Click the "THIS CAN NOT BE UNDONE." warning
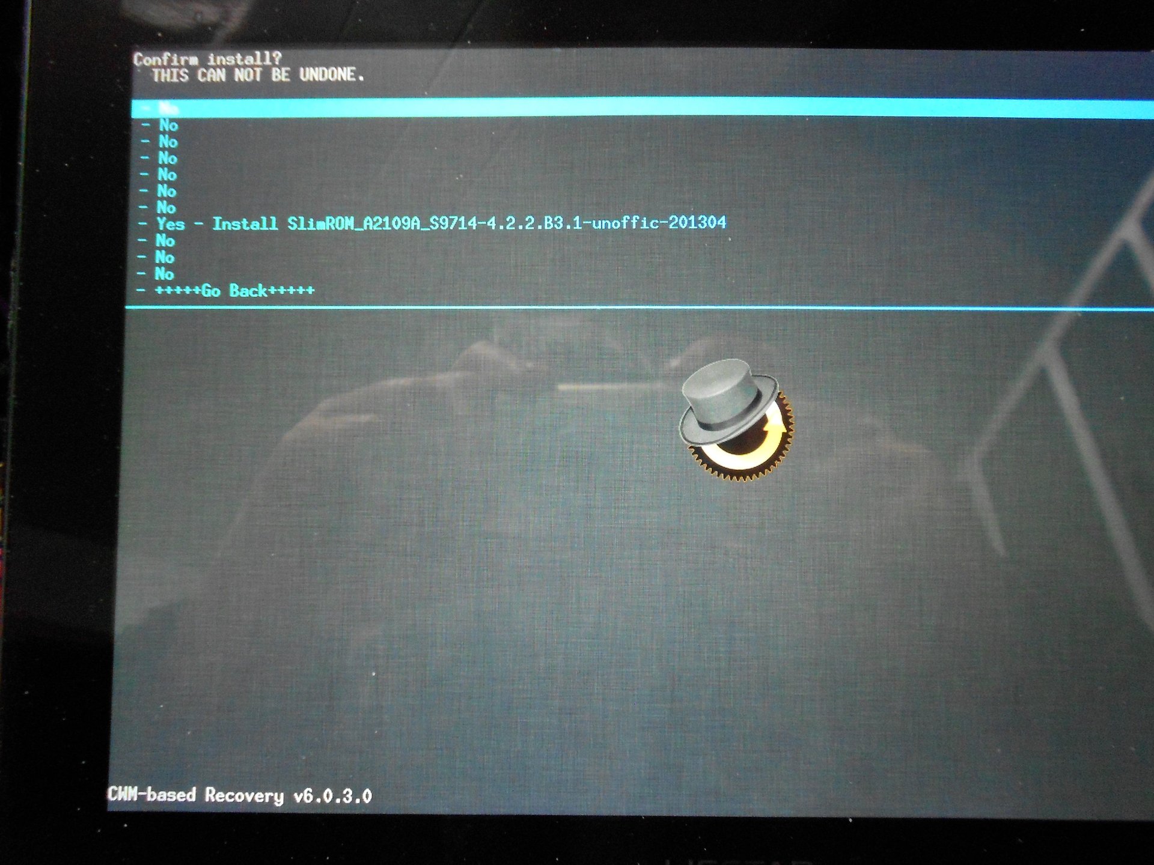Viewport: 1154px width, 865px height. [258, 75]
